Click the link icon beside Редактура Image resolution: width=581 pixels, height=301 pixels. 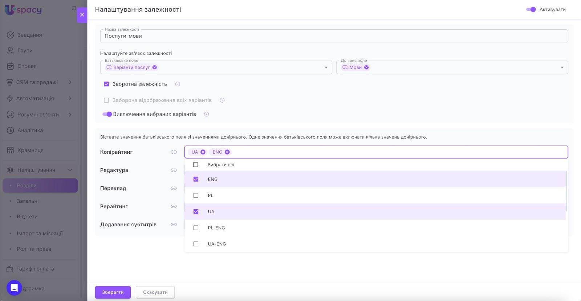(x=174, y=170)
